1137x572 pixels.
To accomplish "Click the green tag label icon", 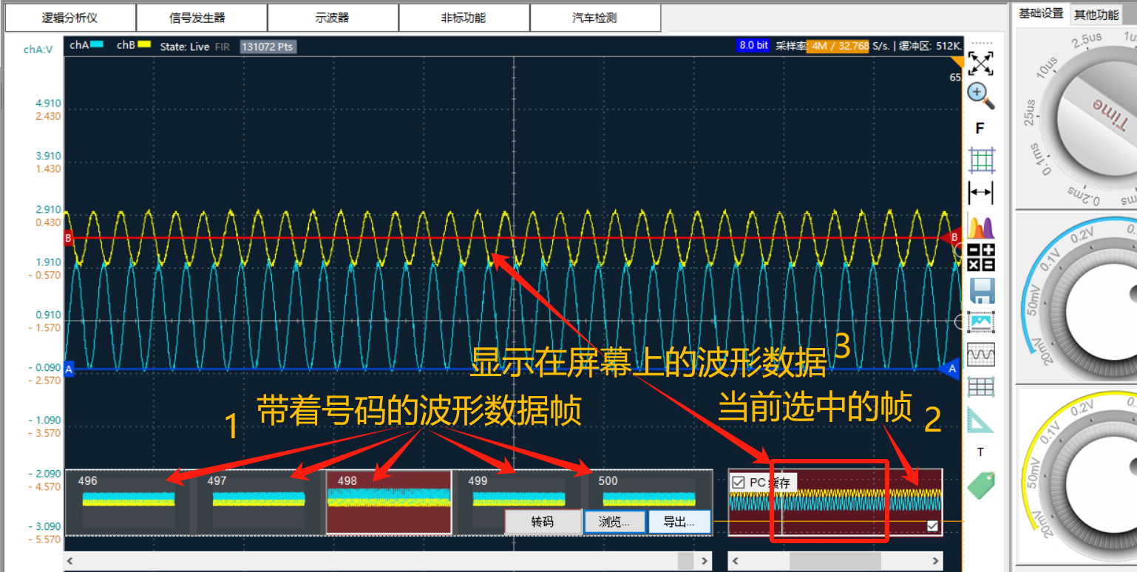I will click(981, 485).
